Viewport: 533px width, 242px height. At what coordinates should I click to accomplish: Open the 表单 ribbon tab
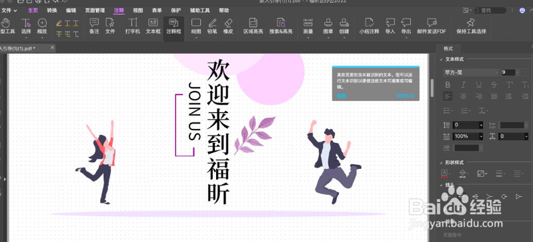[157, 11]
